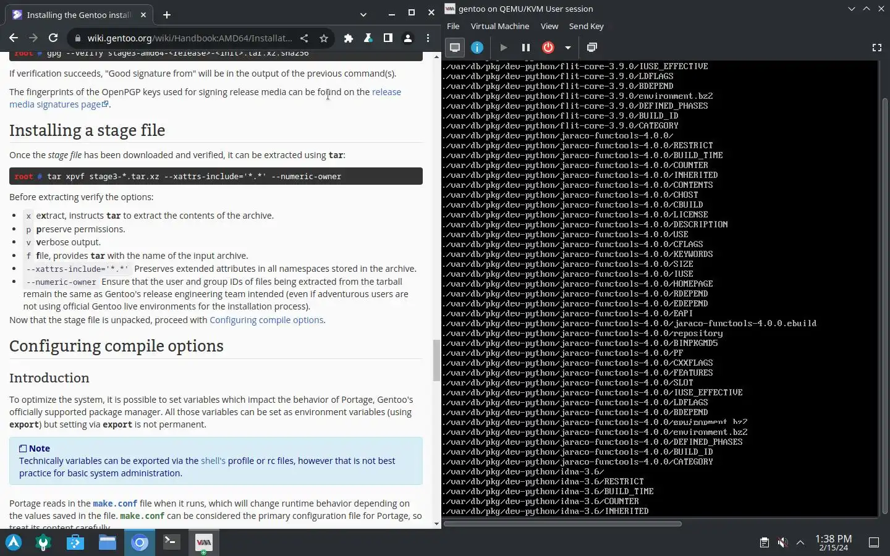
Task: Reload the Gentoo wiki page
Action: coord(53,38)
